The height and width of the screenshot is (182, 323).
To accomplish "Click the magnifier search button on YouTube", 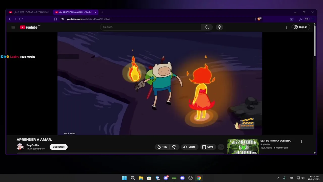I will coord(207,27).
